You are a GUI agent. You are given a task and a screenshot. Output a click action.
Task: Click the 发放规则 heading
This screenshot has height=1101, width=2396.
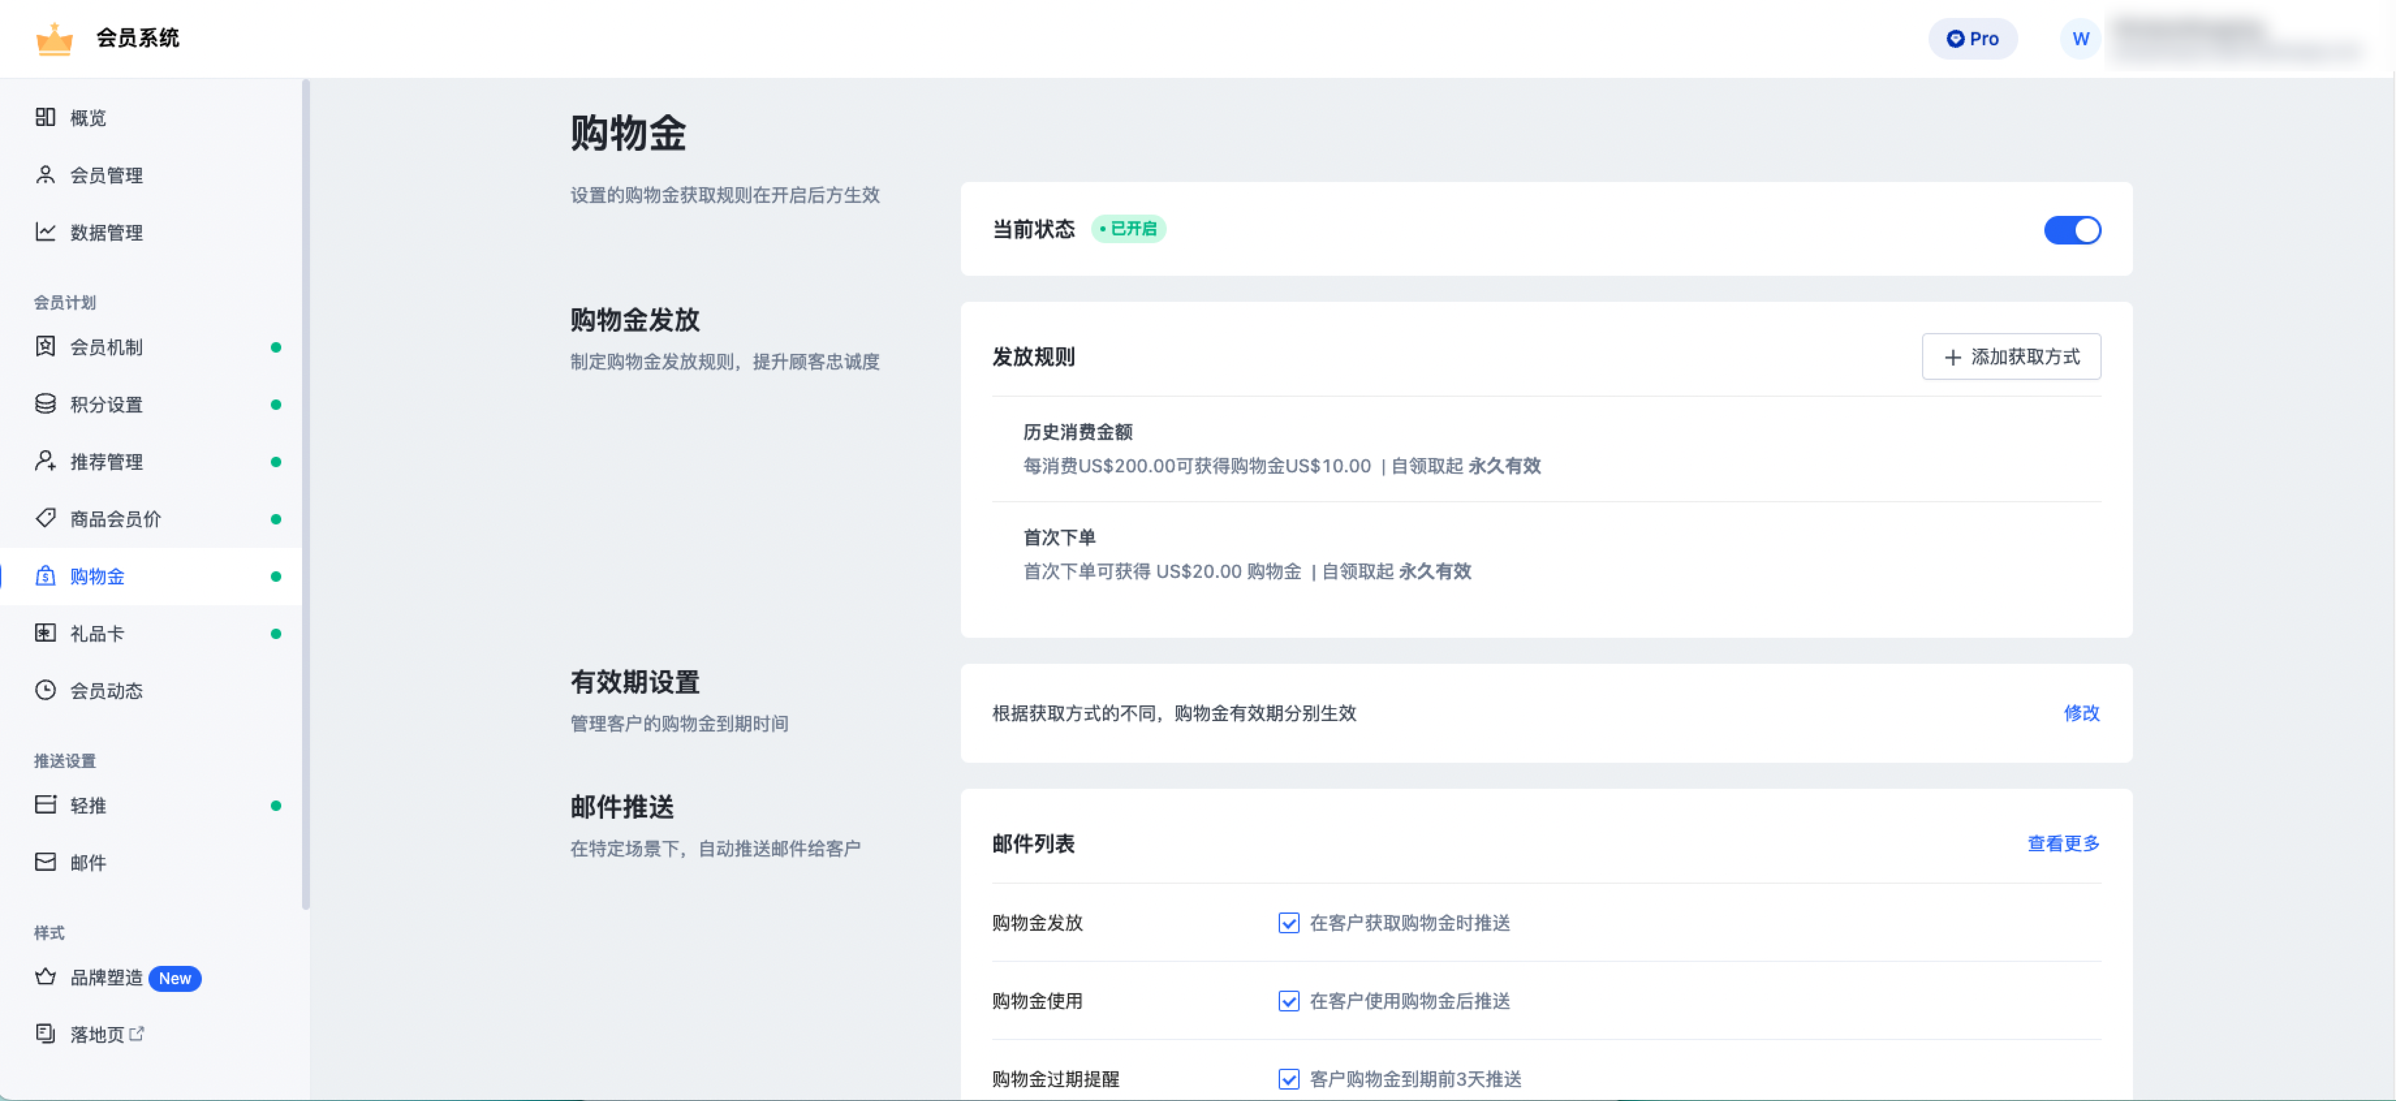point(1033,357)
